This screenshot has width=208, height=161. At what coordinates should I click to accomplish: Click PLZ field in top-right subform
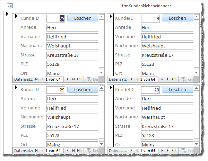[x=167, y=64]
